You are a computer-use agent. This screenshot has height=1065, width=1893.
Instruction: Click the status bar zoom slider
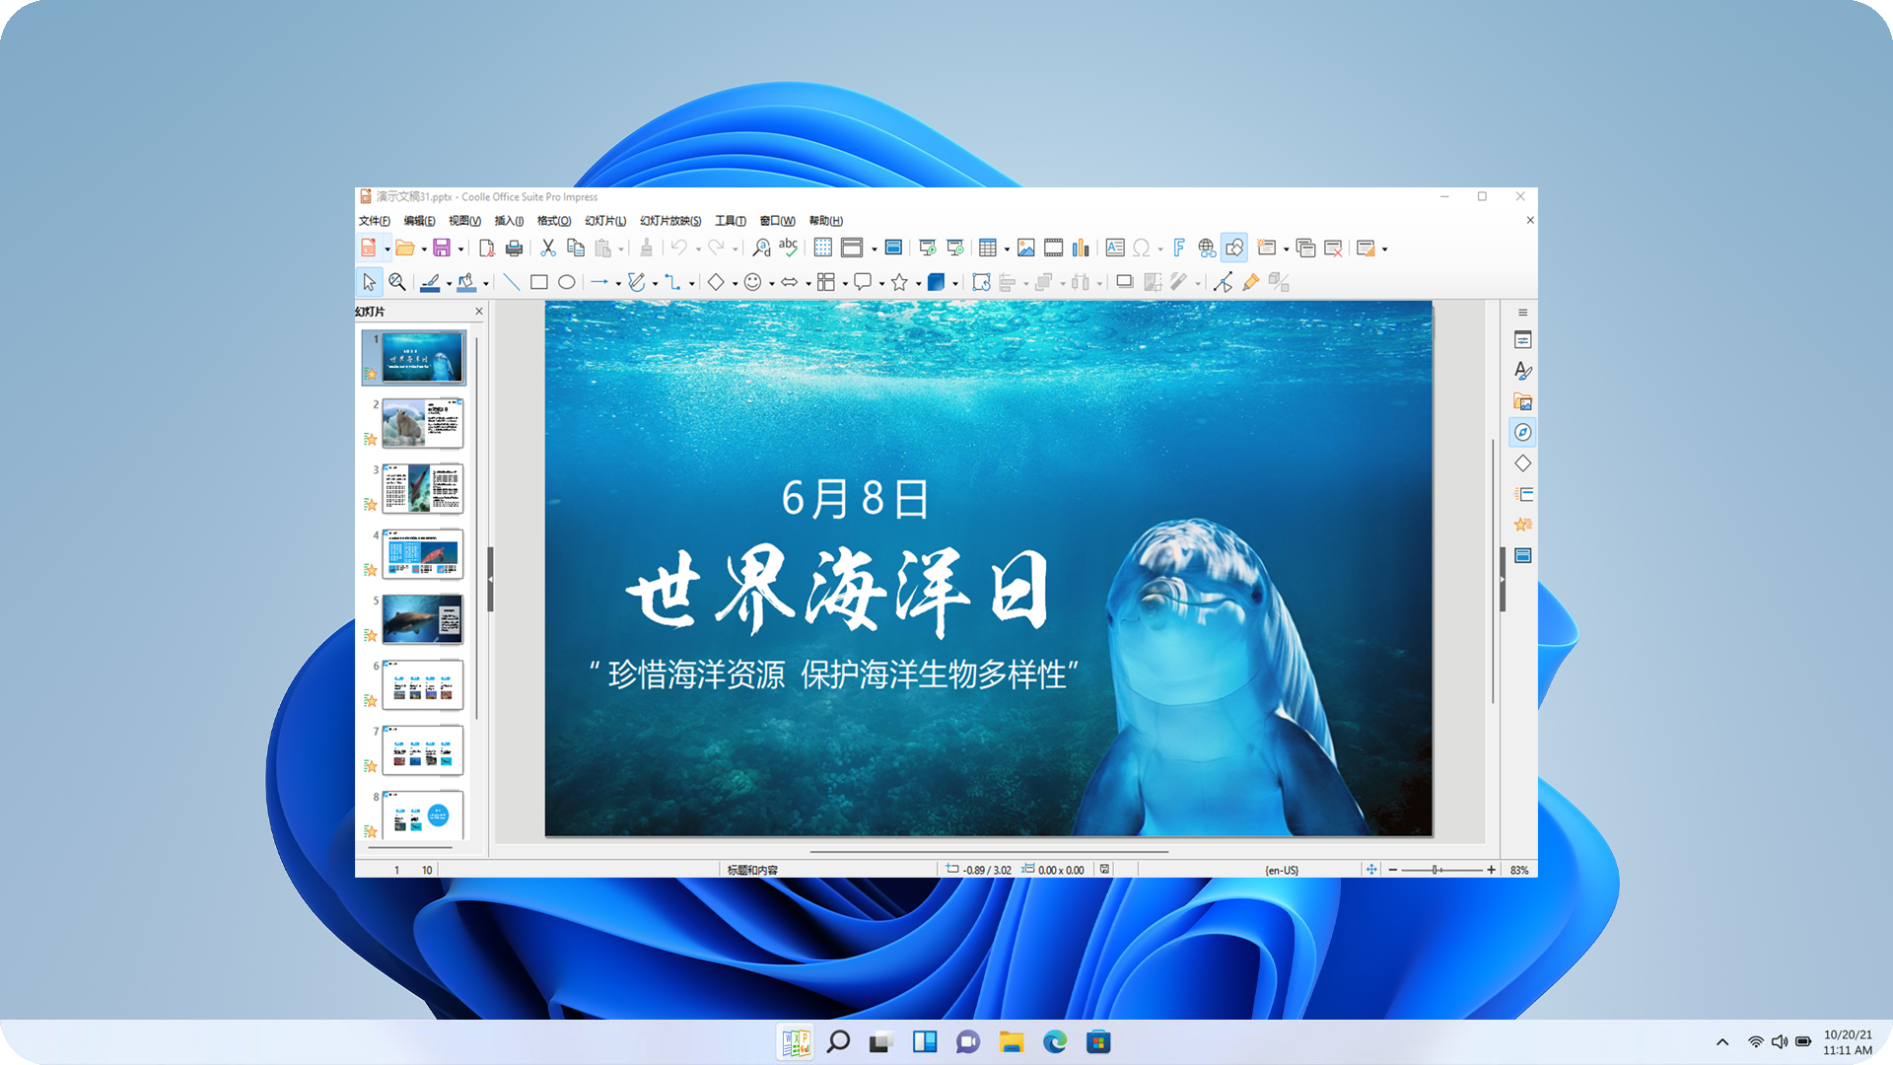tap(1441, 870)
